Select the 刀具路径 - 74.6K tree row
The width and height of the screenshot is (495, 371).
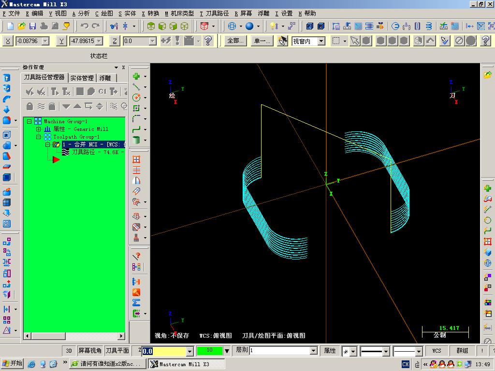point(97,152)
